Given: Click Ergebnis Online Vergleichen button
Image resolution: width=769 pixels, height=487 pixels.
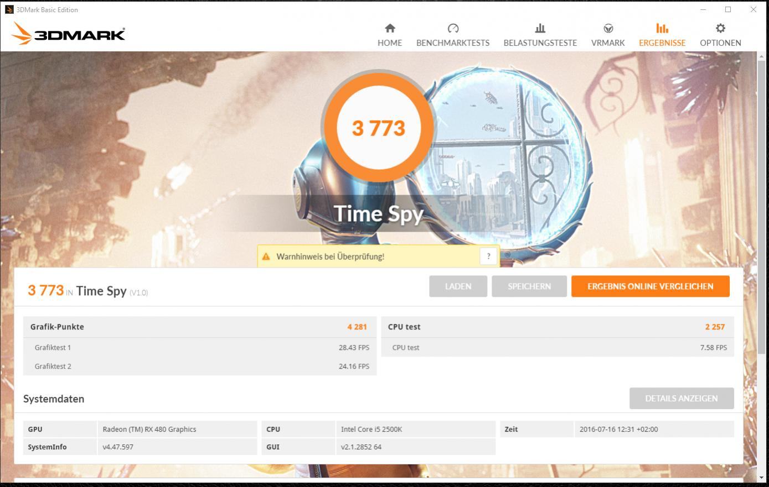Looking at the screenshot, I should [651, 286].
